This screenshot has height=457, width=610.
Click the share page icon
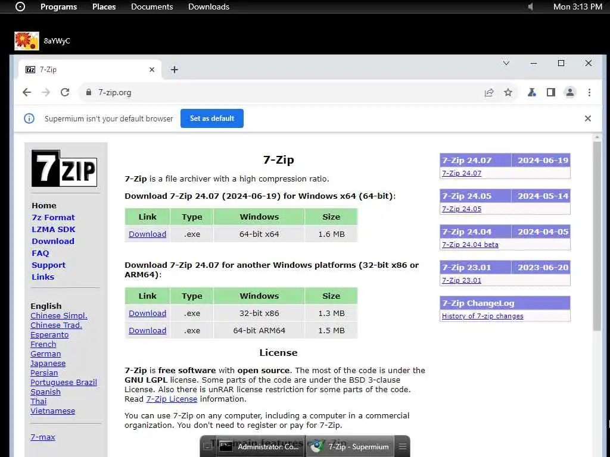[489, 92]
